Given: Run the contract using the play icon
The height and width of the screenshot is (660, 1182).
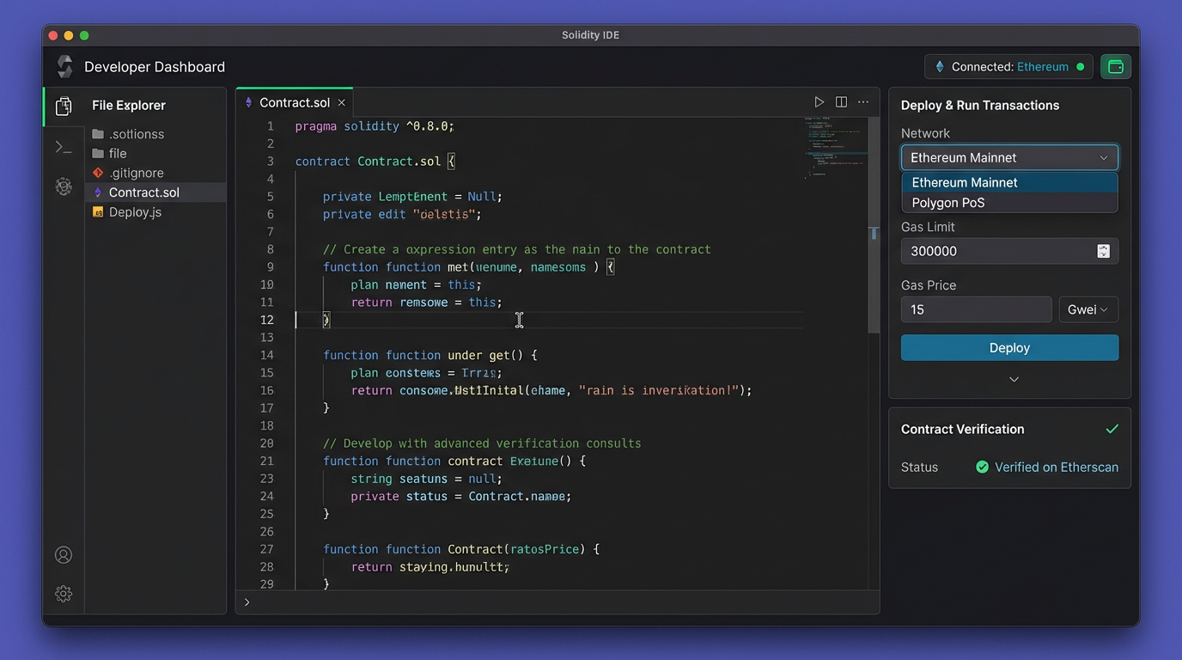Looking at the screenshot, I should tap(819, 101).
